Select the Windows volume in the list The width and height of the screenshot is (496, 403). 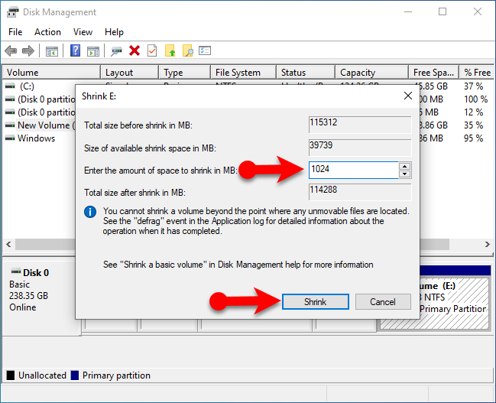[36, 138]
